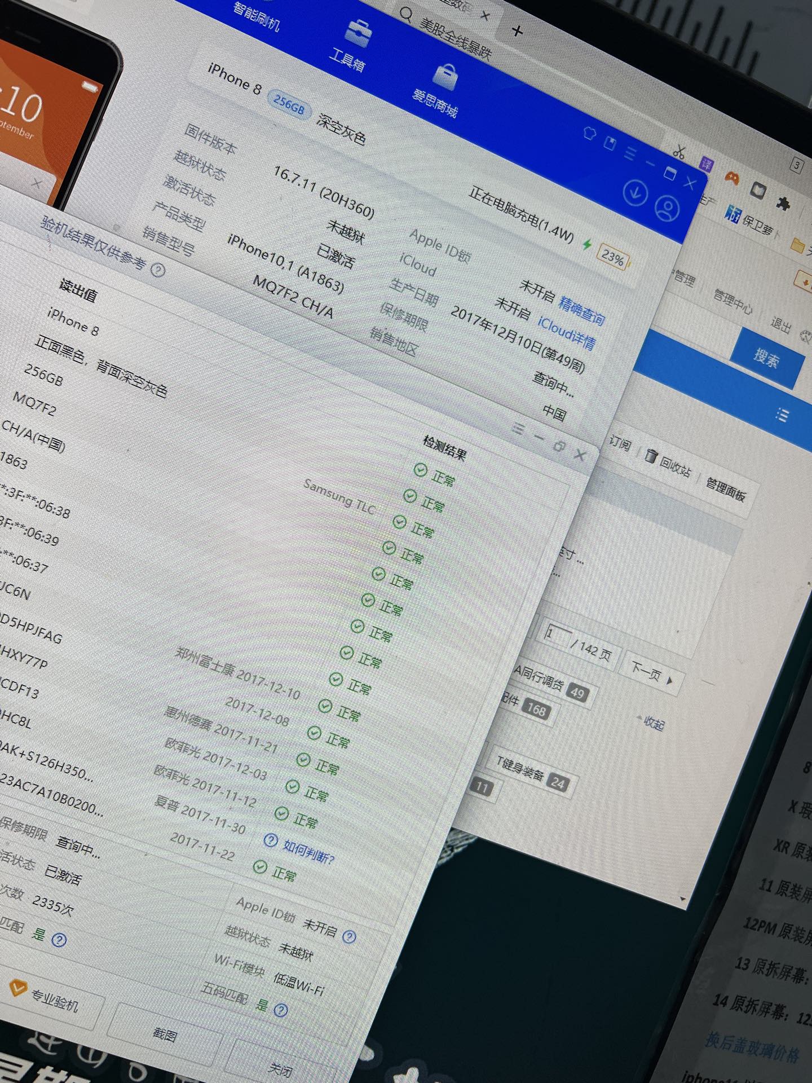Viewport: 812px width, 1083px height.
Task: Click help icon beside 验机结果仅供参考
Action: tap(158, 270)
